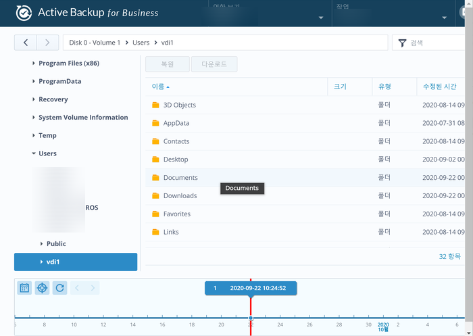Click the 2020-09-22 10:24:52 backup version label
Image resolution: width=473 pixels, height=336 pixels.
[x=251, y=288]
